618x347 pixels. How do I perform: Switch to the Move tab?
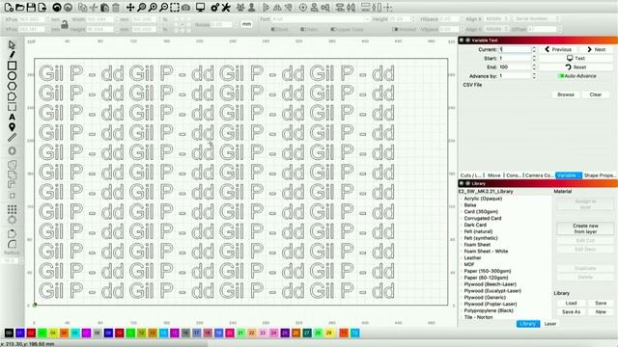click(x=493, y=175)
